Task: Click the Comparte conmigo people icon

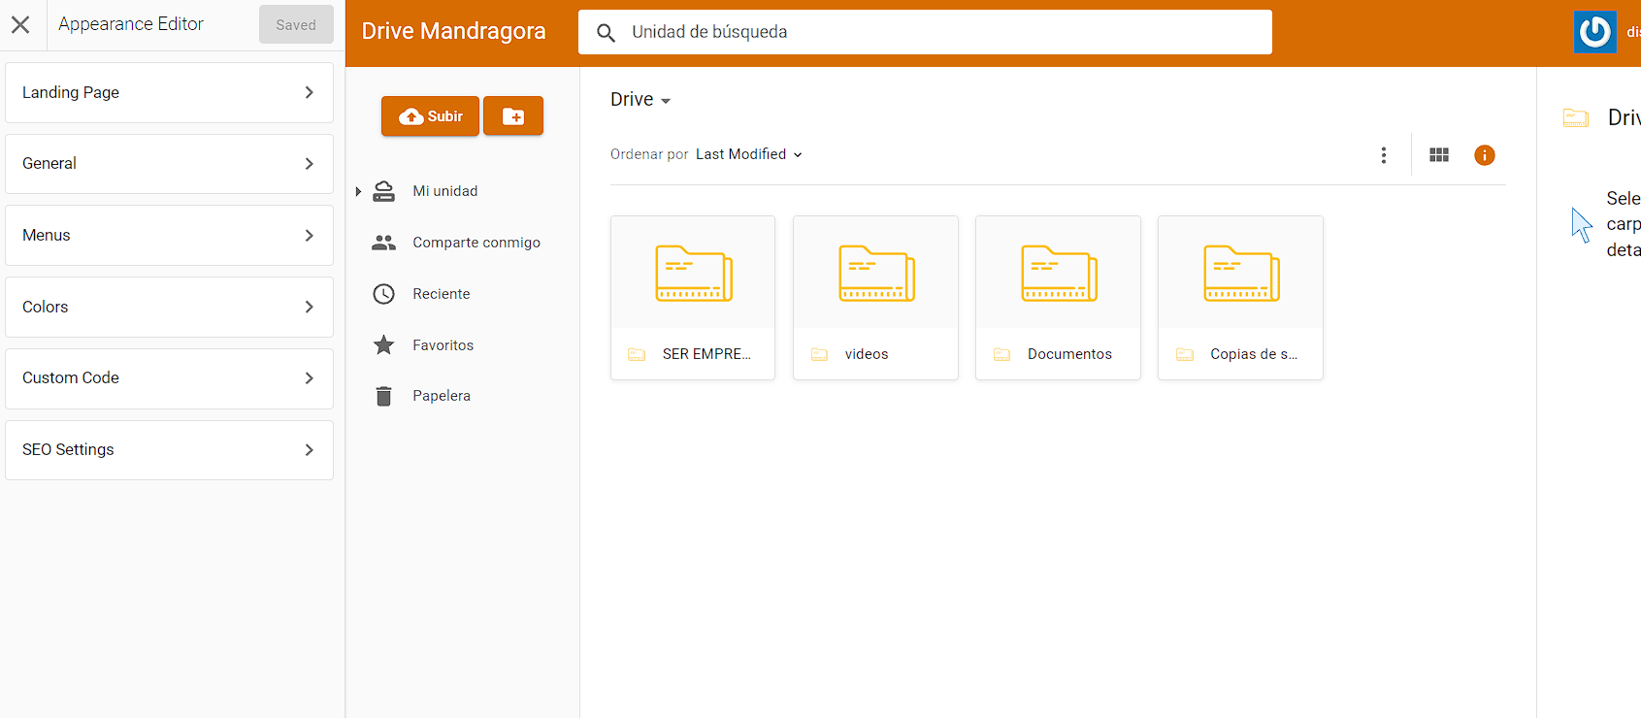Action: (x=384, y=243)
